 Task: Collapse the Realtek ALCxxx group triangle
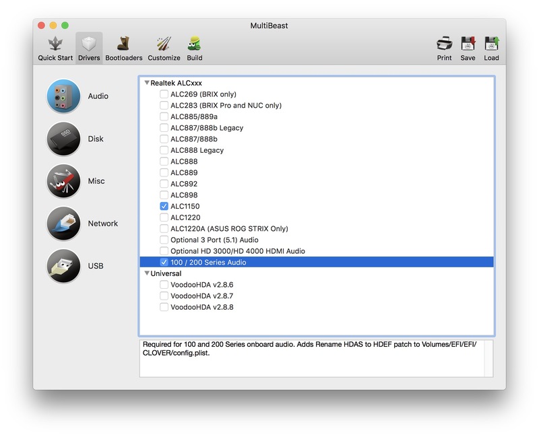[x=147, y=83]
